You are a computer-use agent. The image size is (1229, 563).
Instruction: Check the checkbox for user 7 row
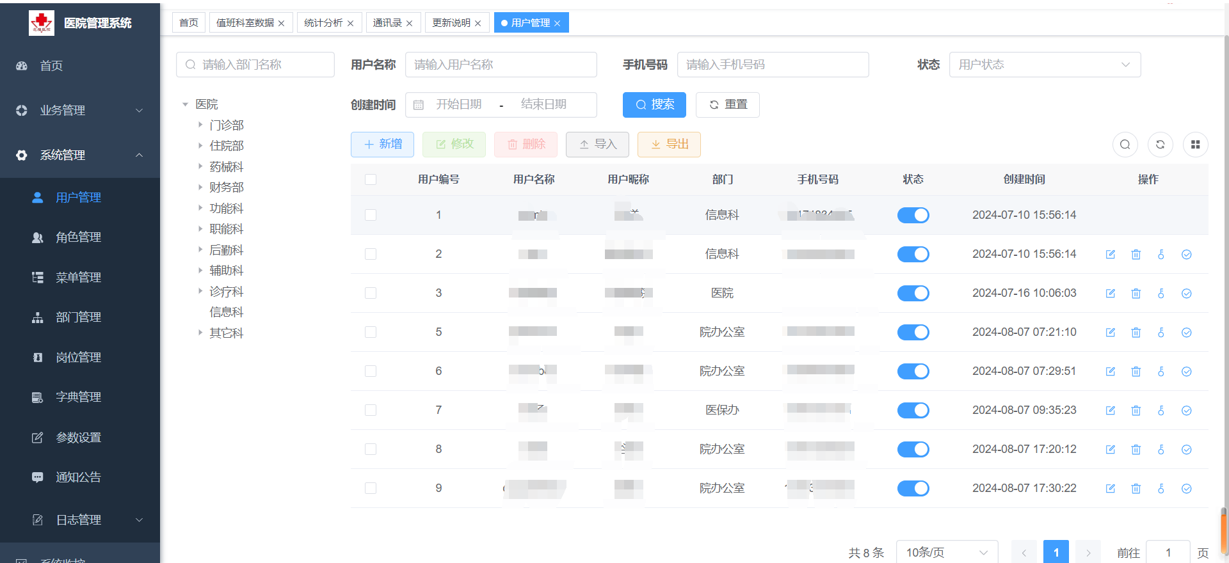371,411
